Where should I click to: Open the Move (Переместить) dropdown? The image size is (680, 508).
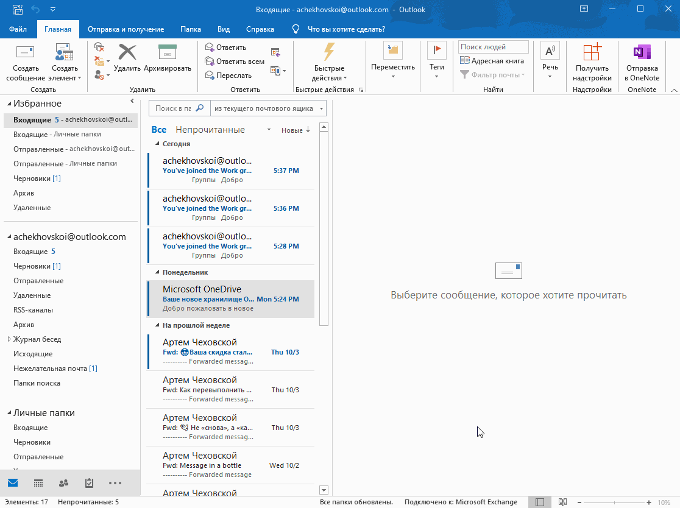pyautogui.click(x=393, y=62)
